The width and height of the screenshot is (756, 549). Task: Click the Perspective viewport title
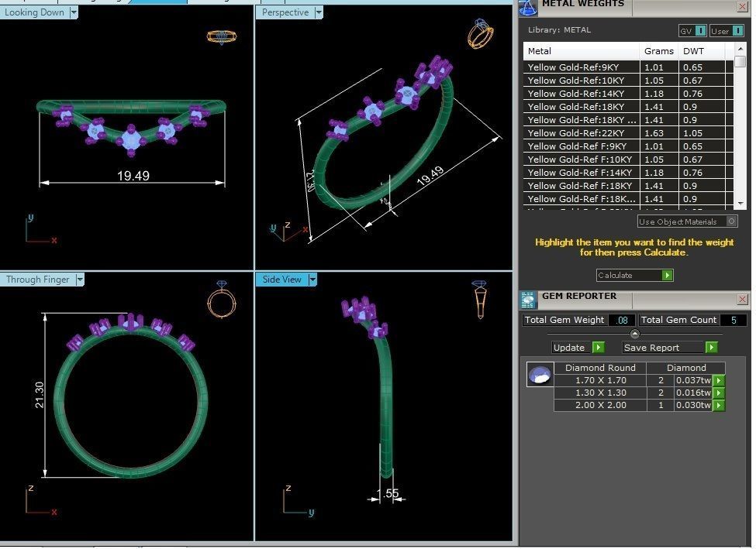tap(285, 12)
